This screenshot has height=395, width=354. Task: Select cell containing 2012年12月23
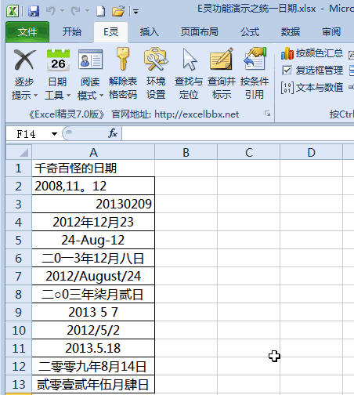point(93,222)
